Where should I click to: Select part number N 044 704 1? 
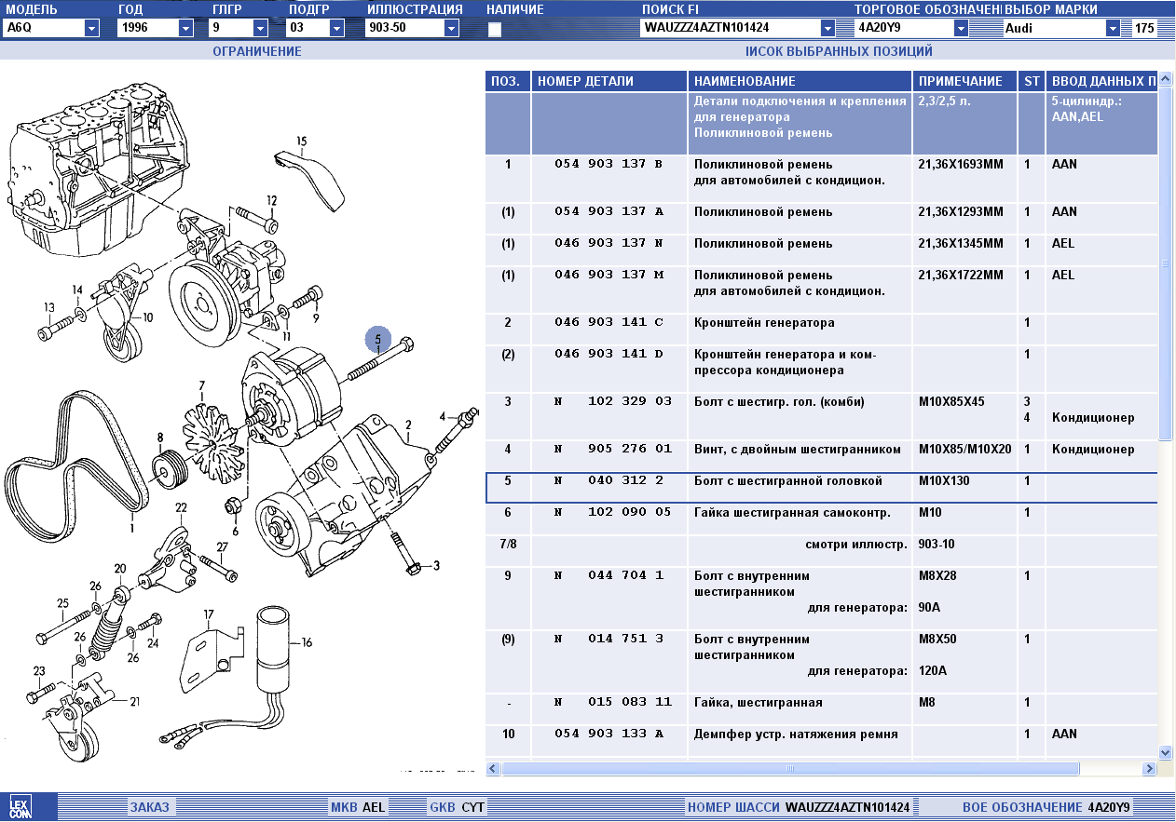point(609,575)
